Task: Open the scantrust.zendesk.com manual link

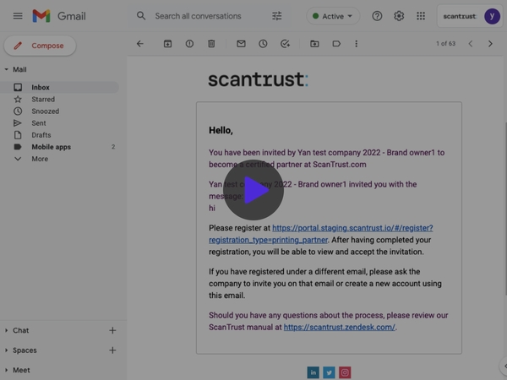Action: [x=339, y=328]
